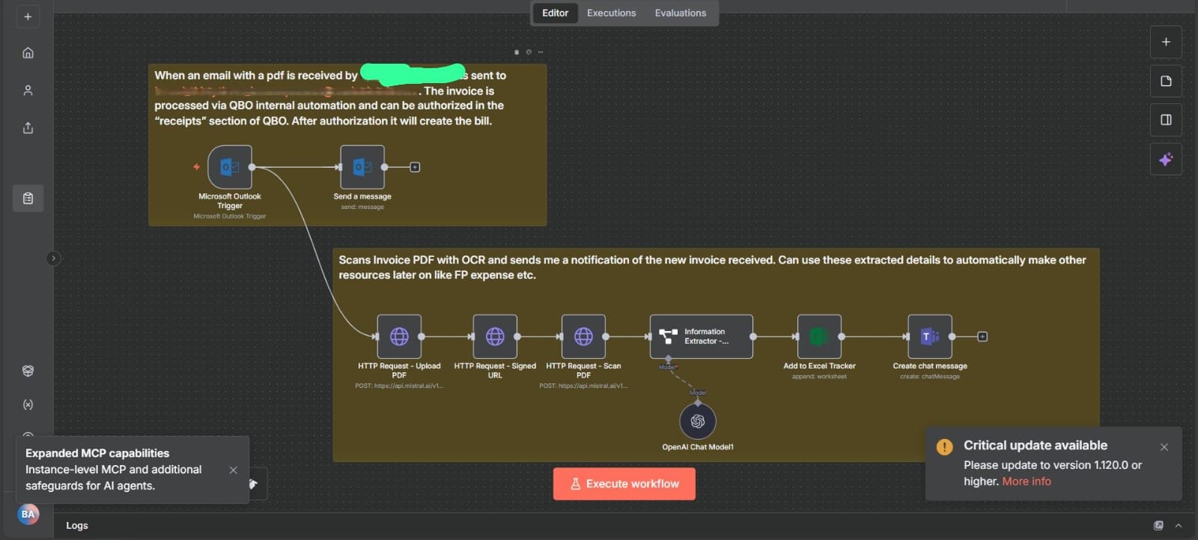Add a node after Create chat message

point(982,337)
